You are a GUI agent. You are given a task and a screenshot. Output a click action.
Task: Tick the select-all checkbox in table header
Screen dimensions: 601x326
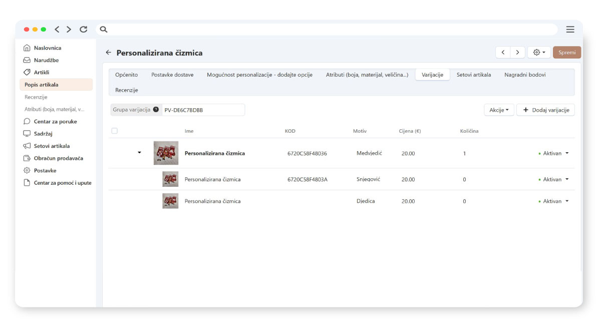(115, 131)
